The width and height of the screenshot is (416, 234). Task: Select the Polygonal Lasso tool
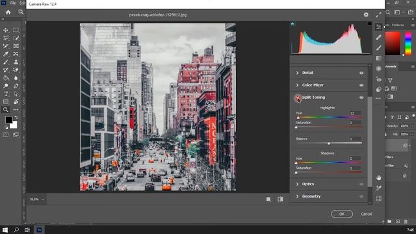tap(6, 38)
